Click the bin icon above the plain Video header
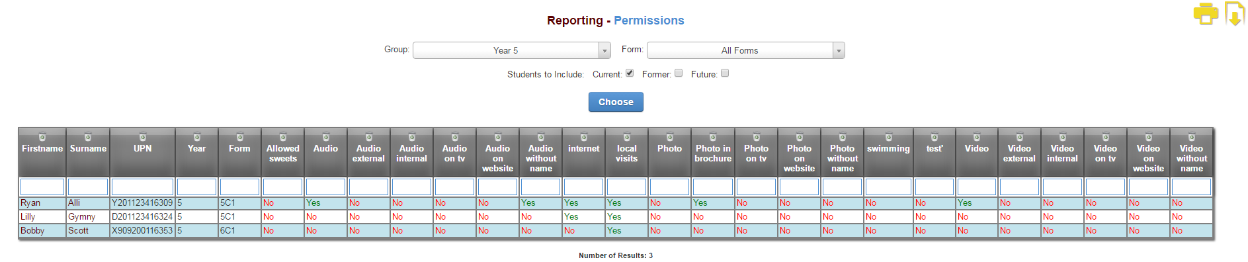Viewport: 1248px width, 262px height. (x=977, y=137)
